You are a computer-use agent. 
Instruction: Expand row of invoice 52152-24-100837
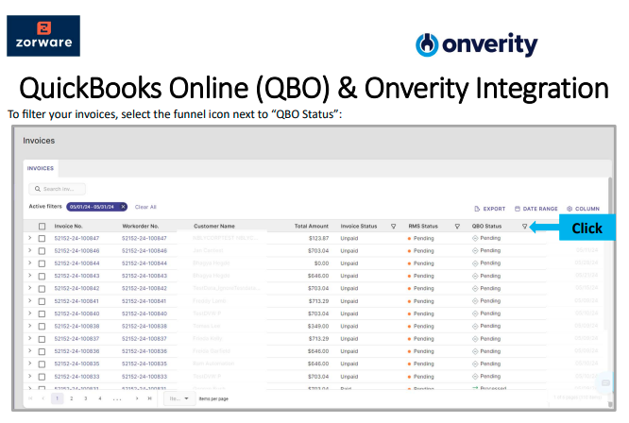29,339
